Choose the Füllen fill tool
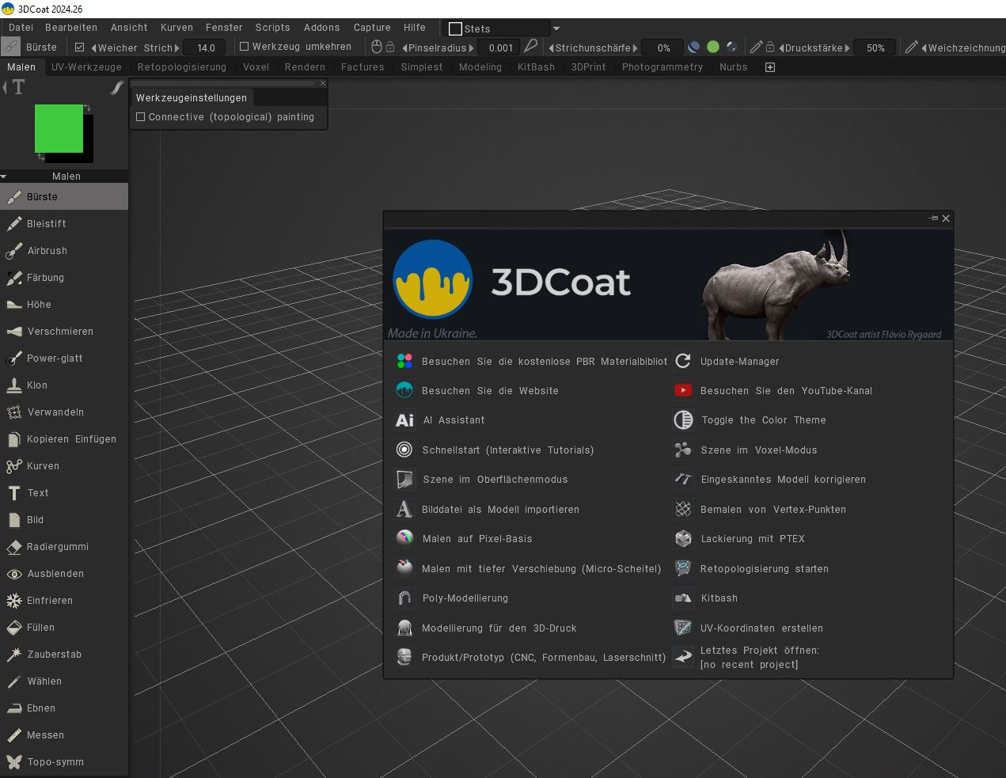The height and width of the screenshot is (778, 1006). tap(63, 628)
